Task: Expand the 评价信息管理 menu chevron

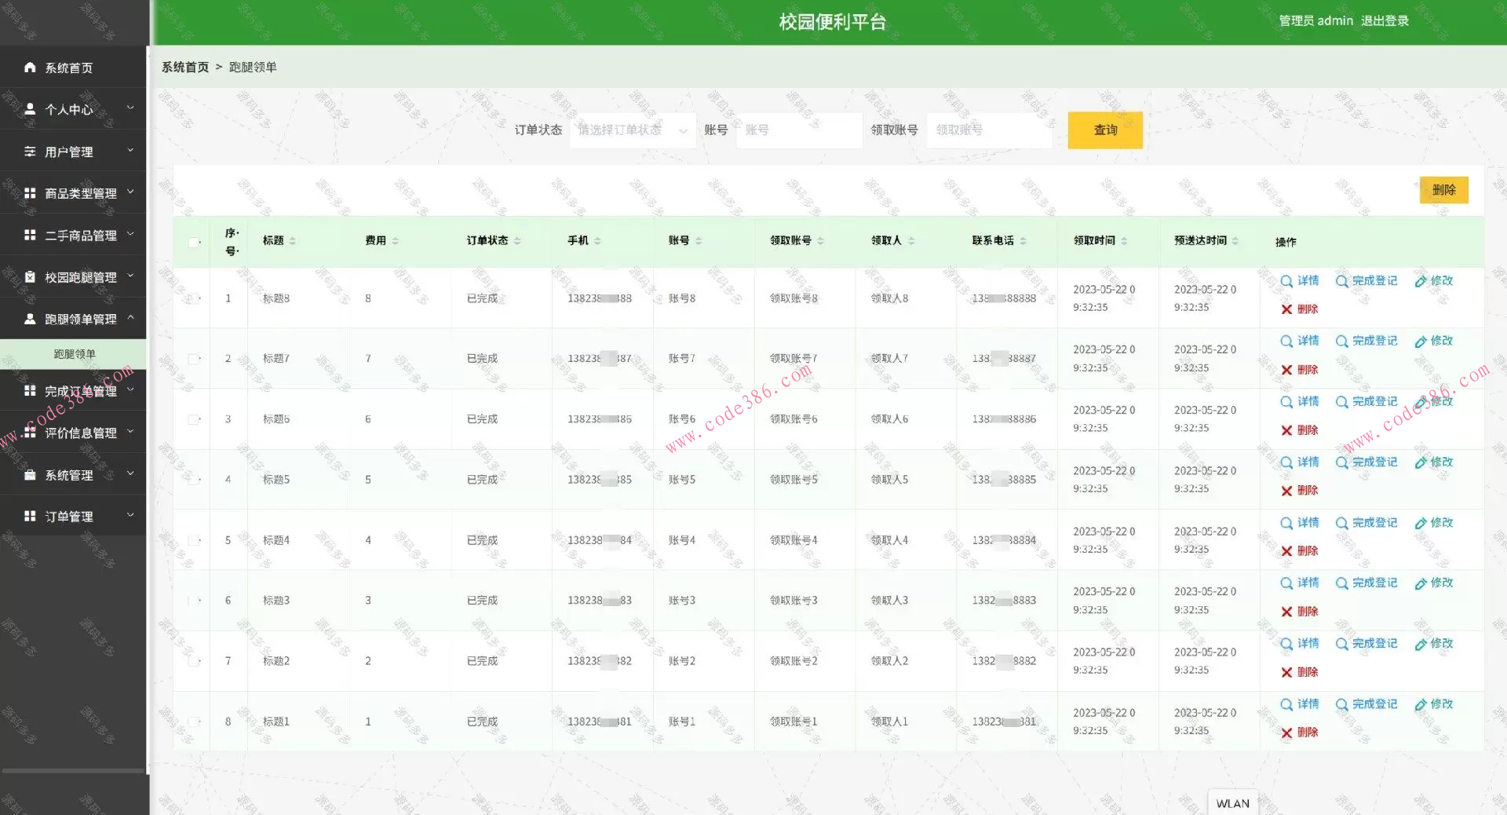Action: tap(130, 431)
